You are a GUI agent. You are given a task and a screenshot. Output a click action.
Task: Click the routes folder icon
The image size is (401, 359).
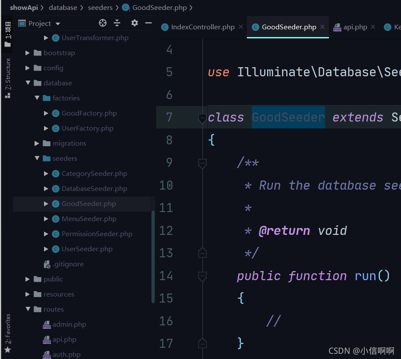[x=38, y=309]
